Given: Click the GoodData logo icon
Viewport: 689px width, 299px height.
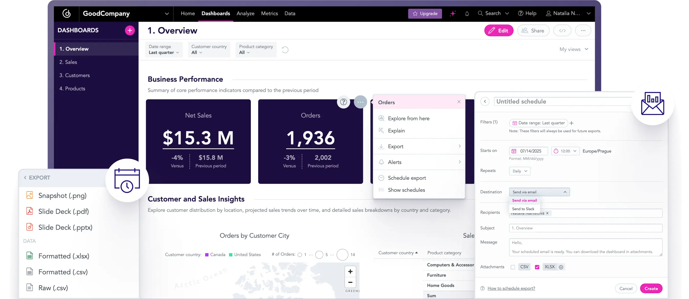Looking at the screenshot, I should [x=66, y=13].
